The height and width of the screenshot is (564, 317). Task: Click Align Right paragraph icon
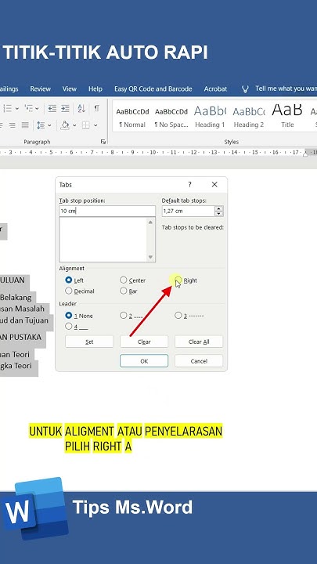click(13, 125)
